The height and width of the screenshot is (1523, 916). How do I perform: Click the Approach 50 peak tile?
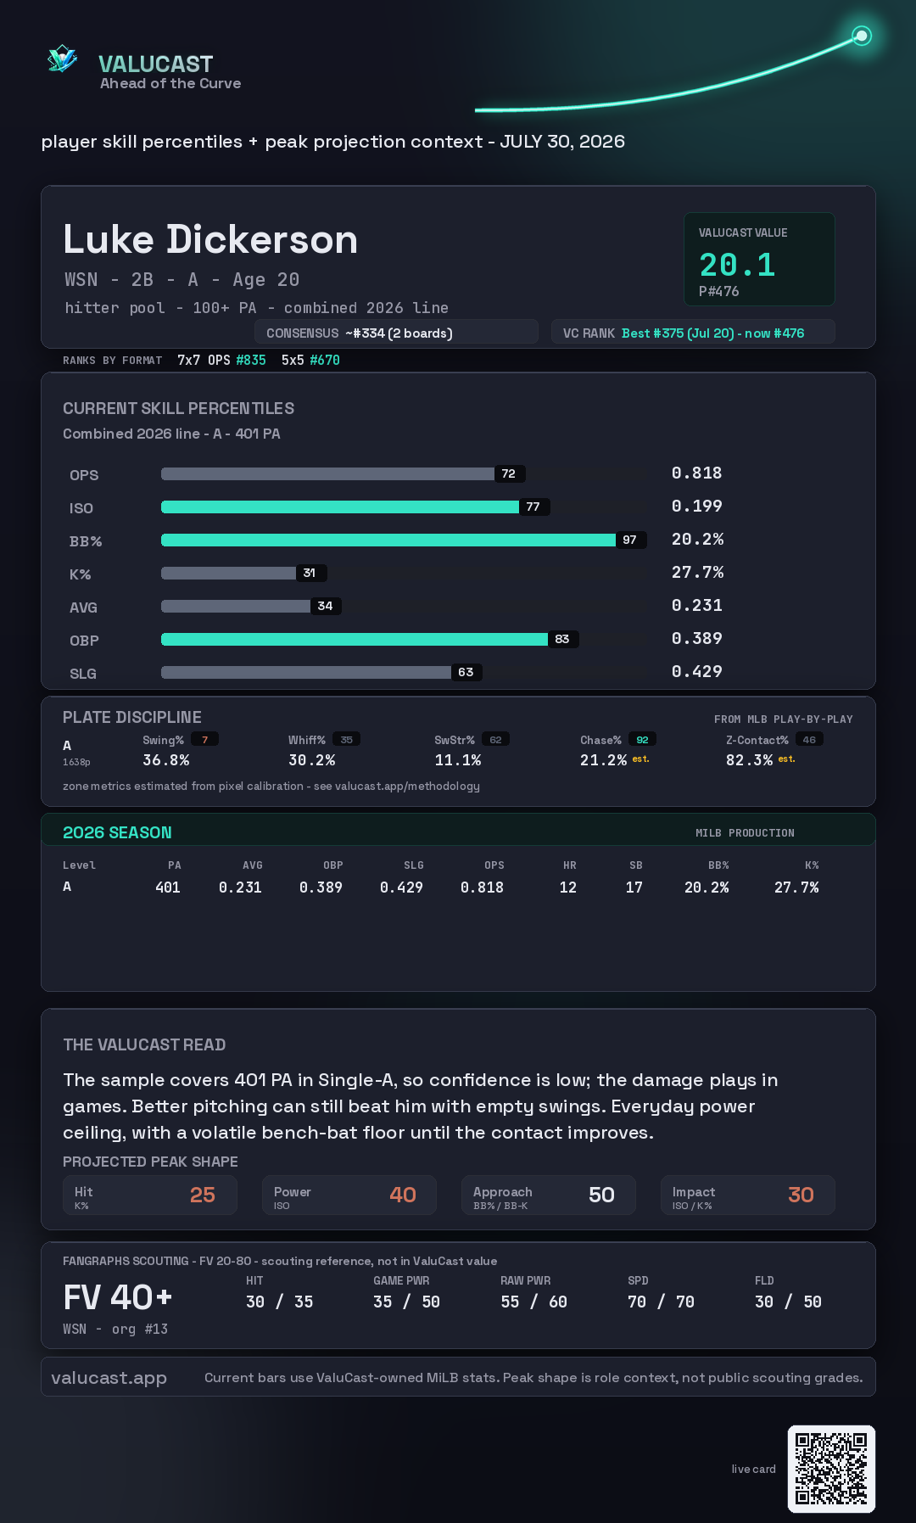[x=549, y=1195]
